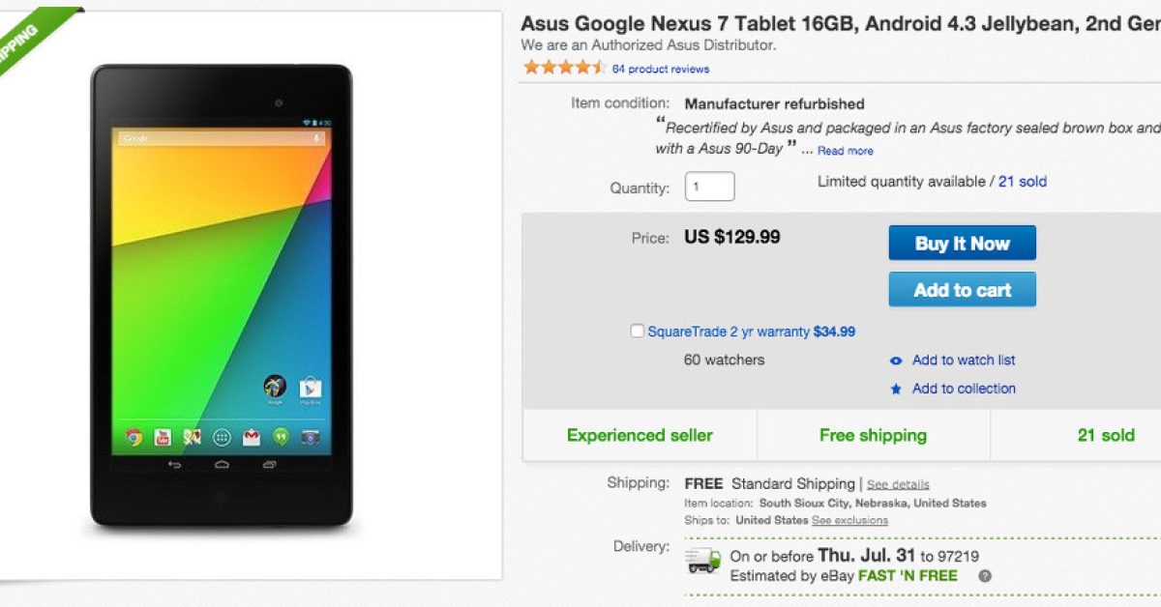
Task: Click the 21 sold link near quantity
Action: point(1022,182)
